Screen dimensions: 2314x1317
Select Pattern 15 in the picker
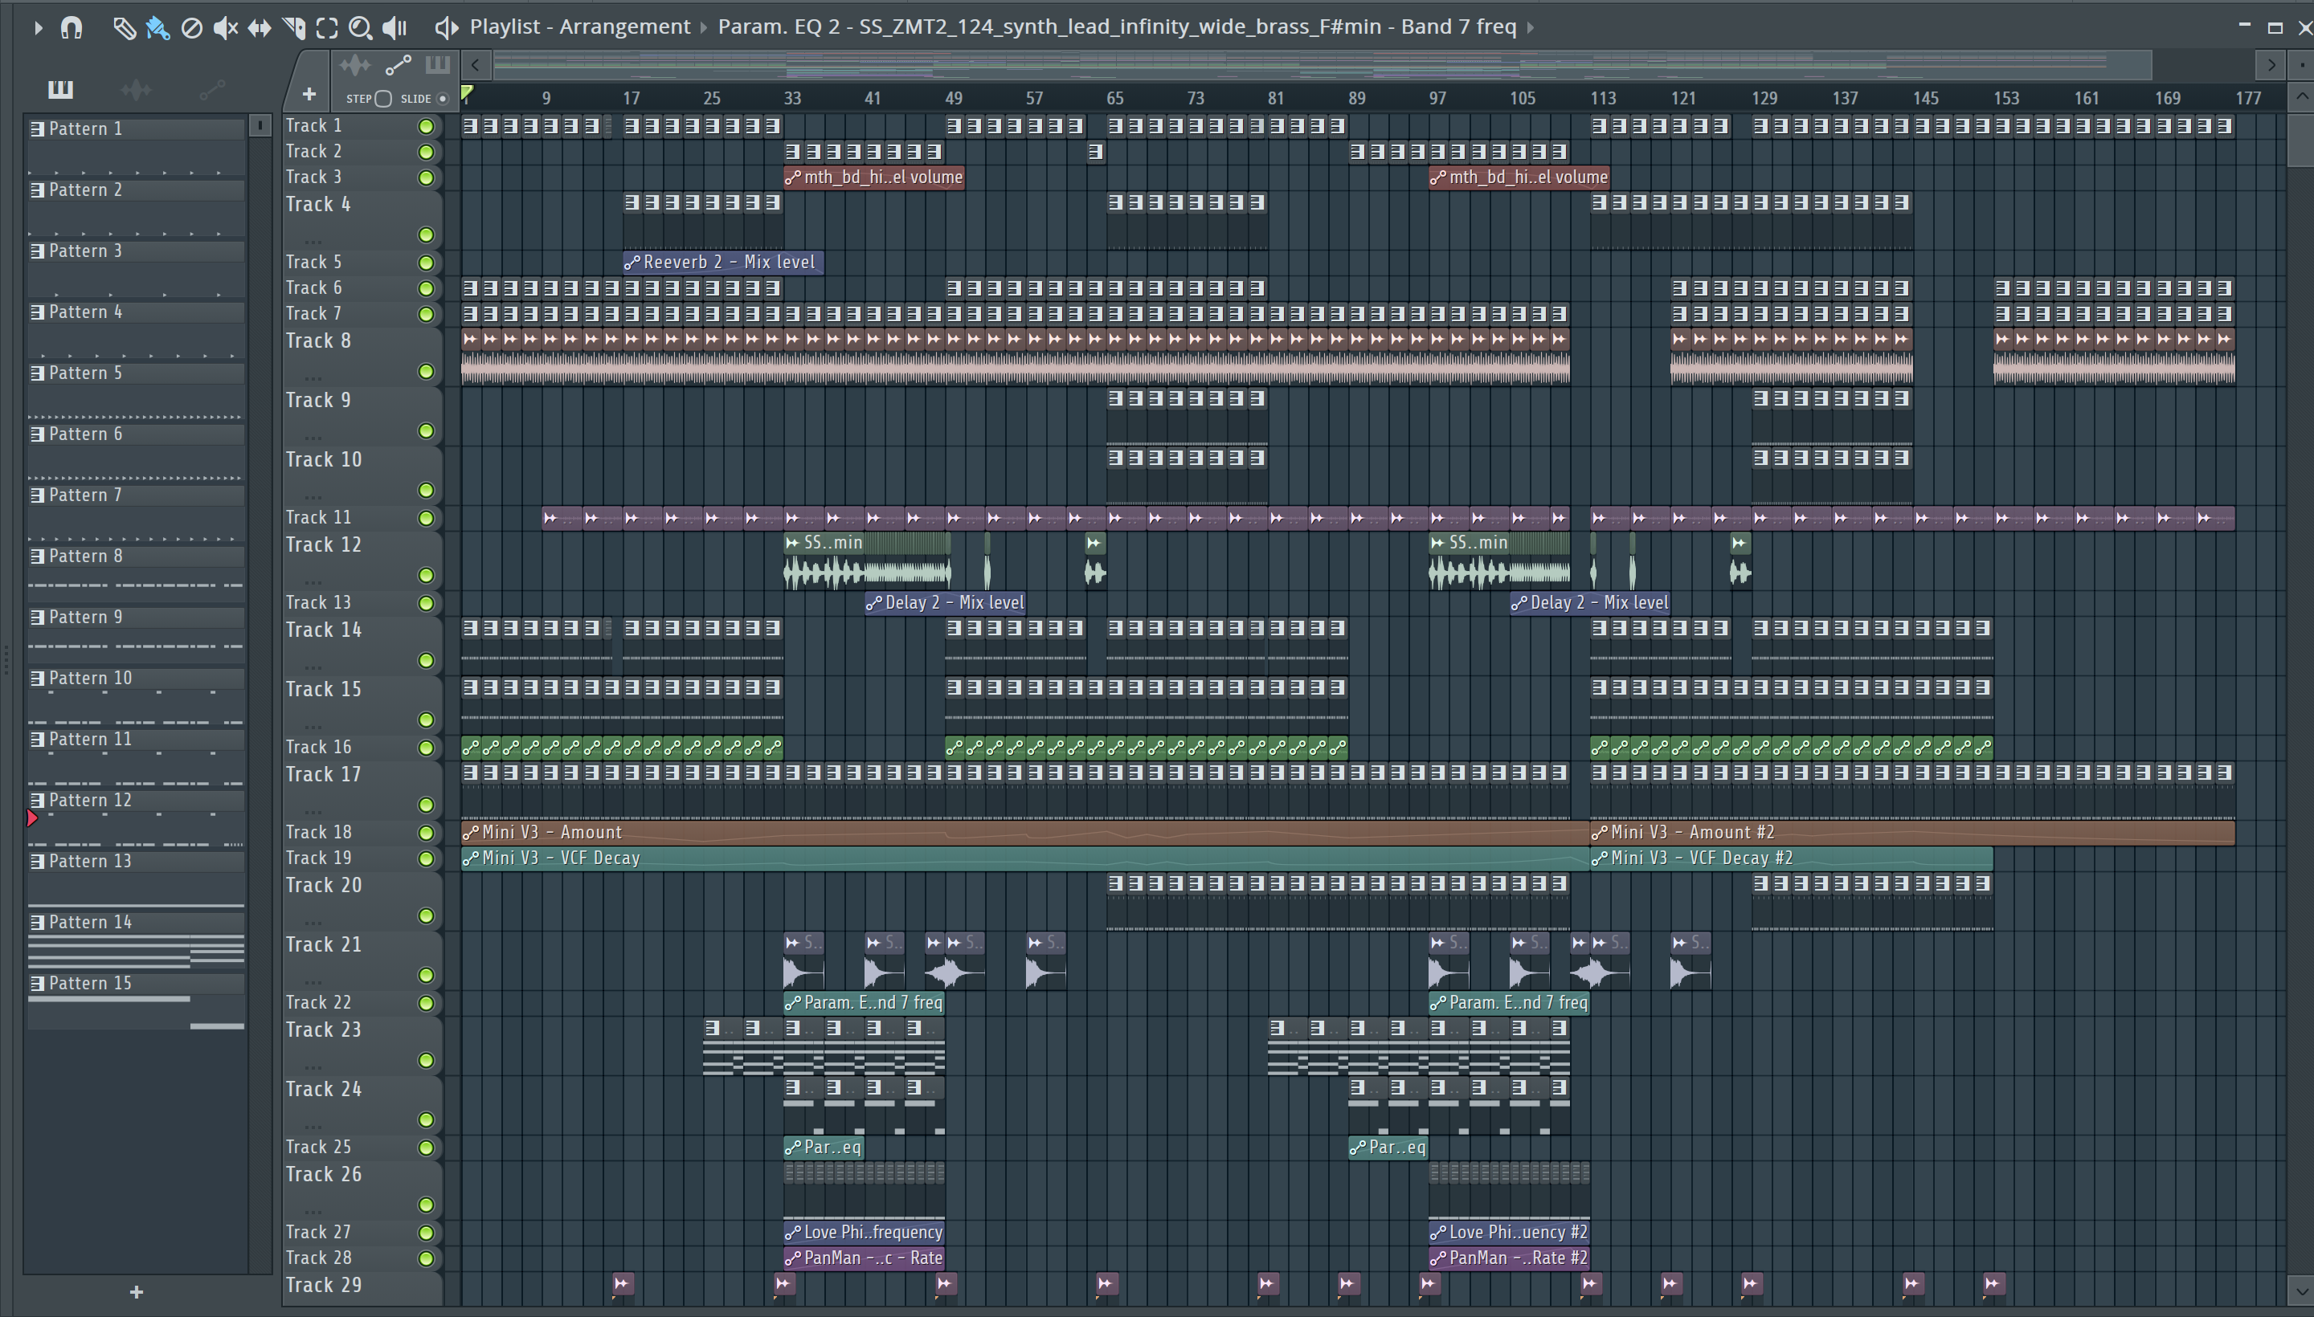pyautogui.click(x=136, y=983)
